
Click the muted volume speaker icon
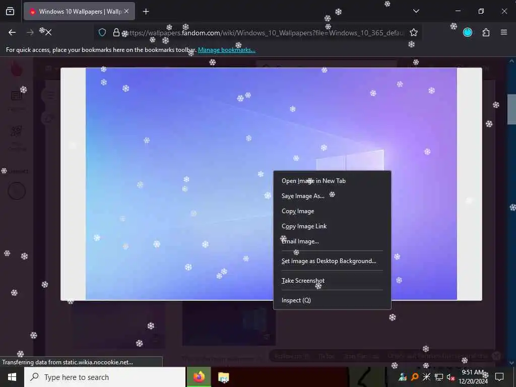[x=450, y=377]
